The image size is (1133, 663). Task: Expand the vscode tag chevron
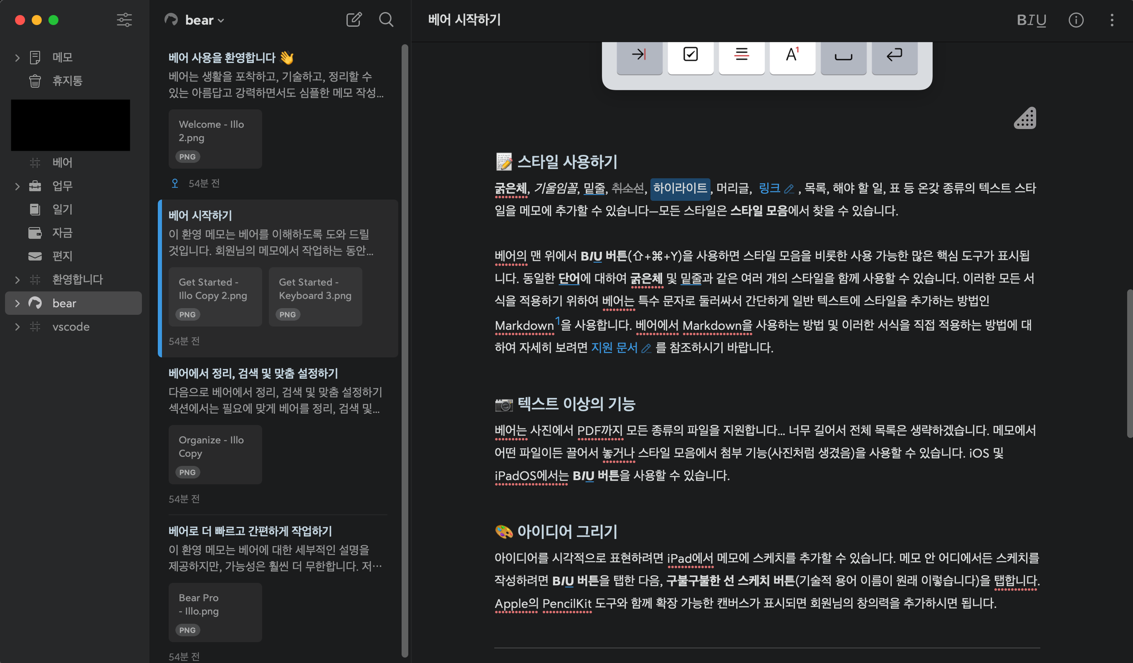[x=17, y=327]
